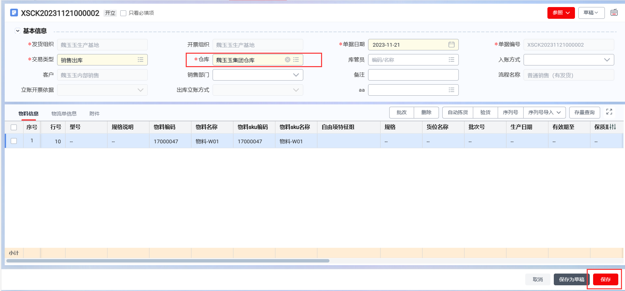The width and height of the screenshot is (625, 291).
Task: Open the table column settings icon
Action: click(613, 127)
